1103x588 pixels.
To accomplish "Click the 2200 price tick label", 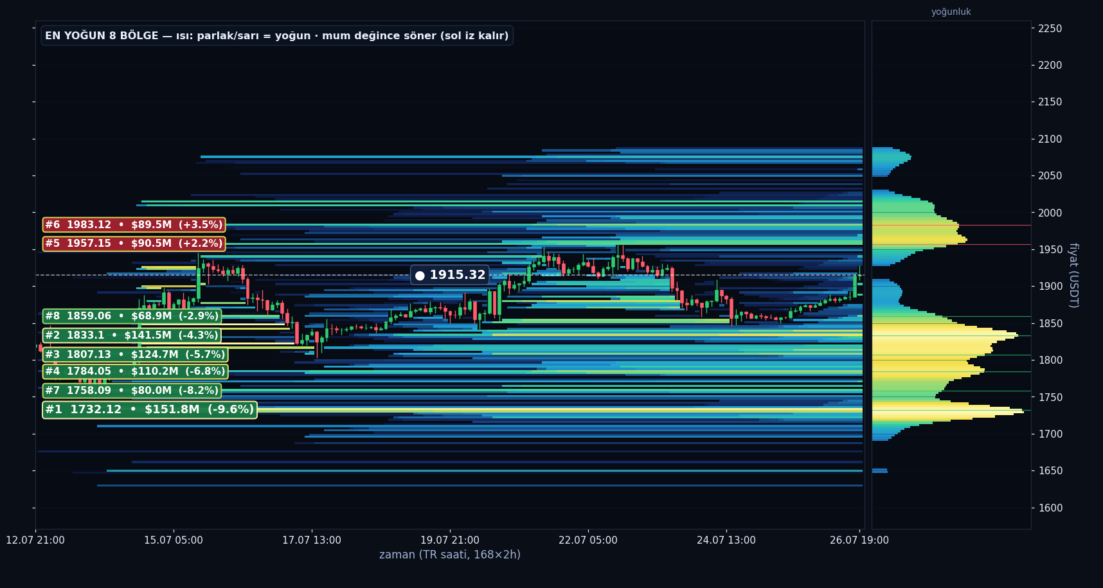I will pos(1050,65).
